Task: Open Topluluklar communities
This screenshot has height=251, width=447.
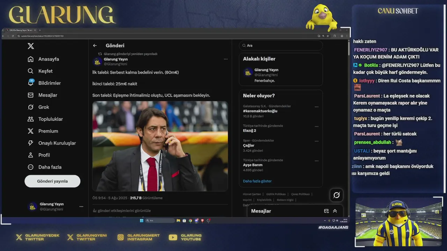Action: click(45, 119)
